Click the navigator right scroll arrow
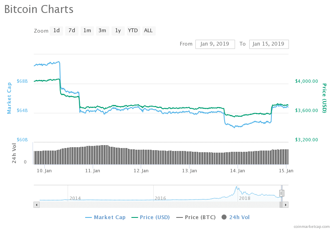The width and height of the screenshot is (334, 230). tap(286, 205)
